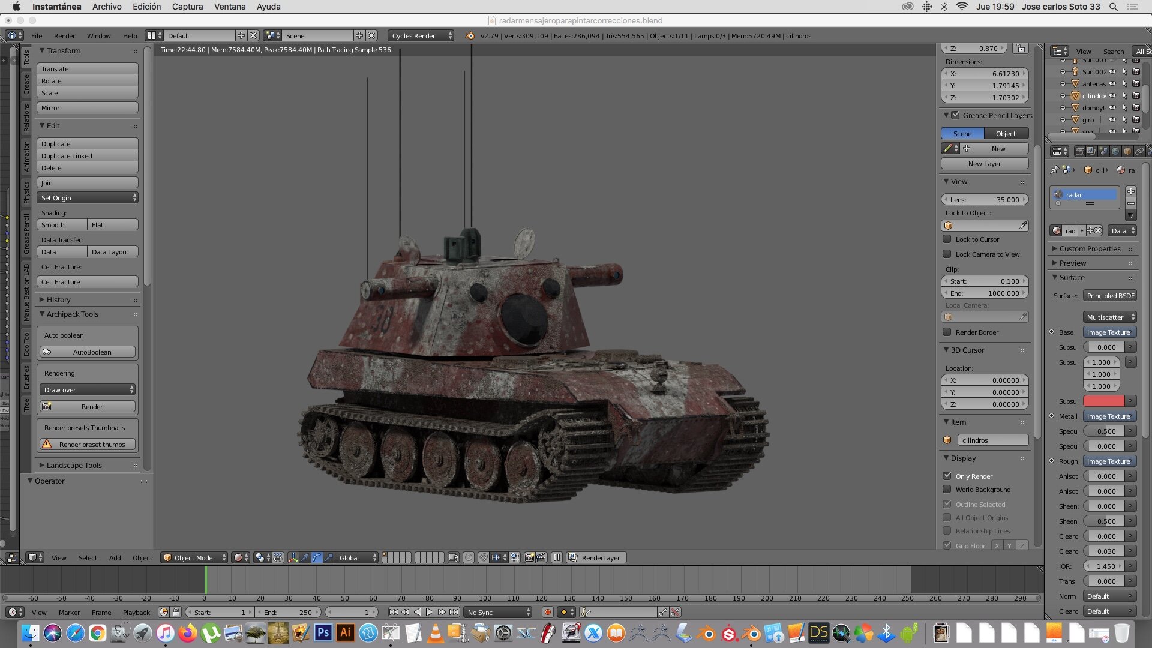1152x648 pixels.
Task: Open the Multiscatter distribution dropdown
Action: coord(1110,317)
